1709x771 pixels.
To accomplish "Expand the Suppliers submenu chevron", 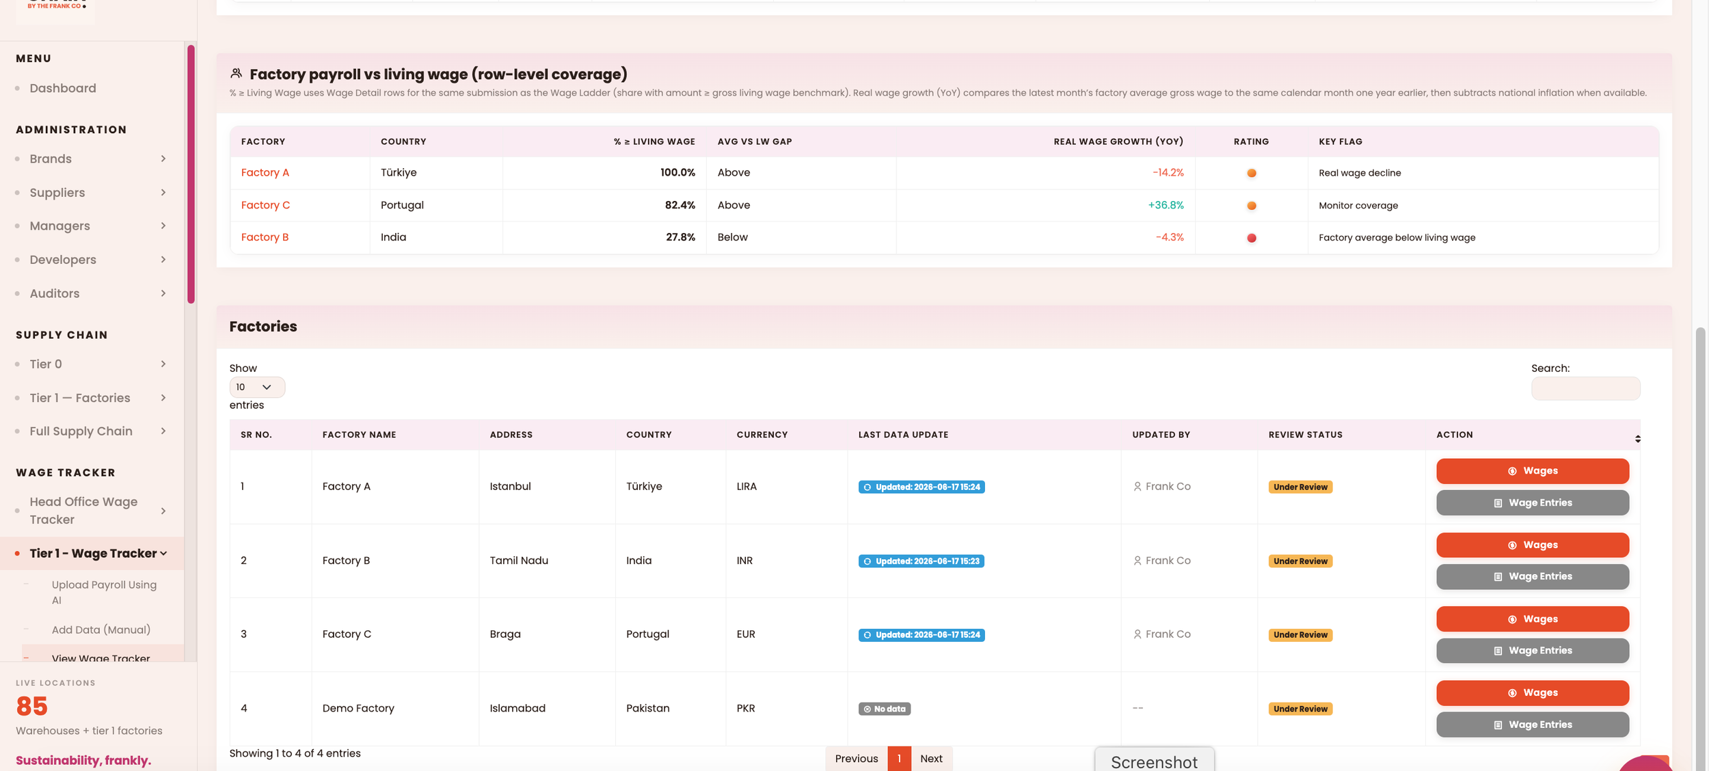I will click(163, 193).
